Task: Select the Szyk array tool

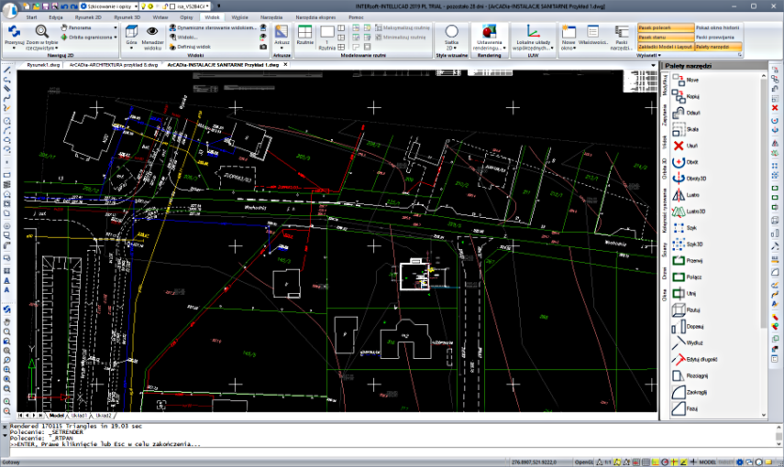Action: pos(684,228)
